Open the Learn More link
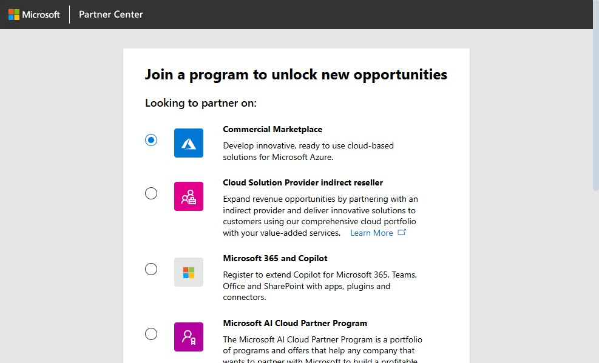Viewport: 599px width, 363px height. pyautogui.click(x=371, y=233)
